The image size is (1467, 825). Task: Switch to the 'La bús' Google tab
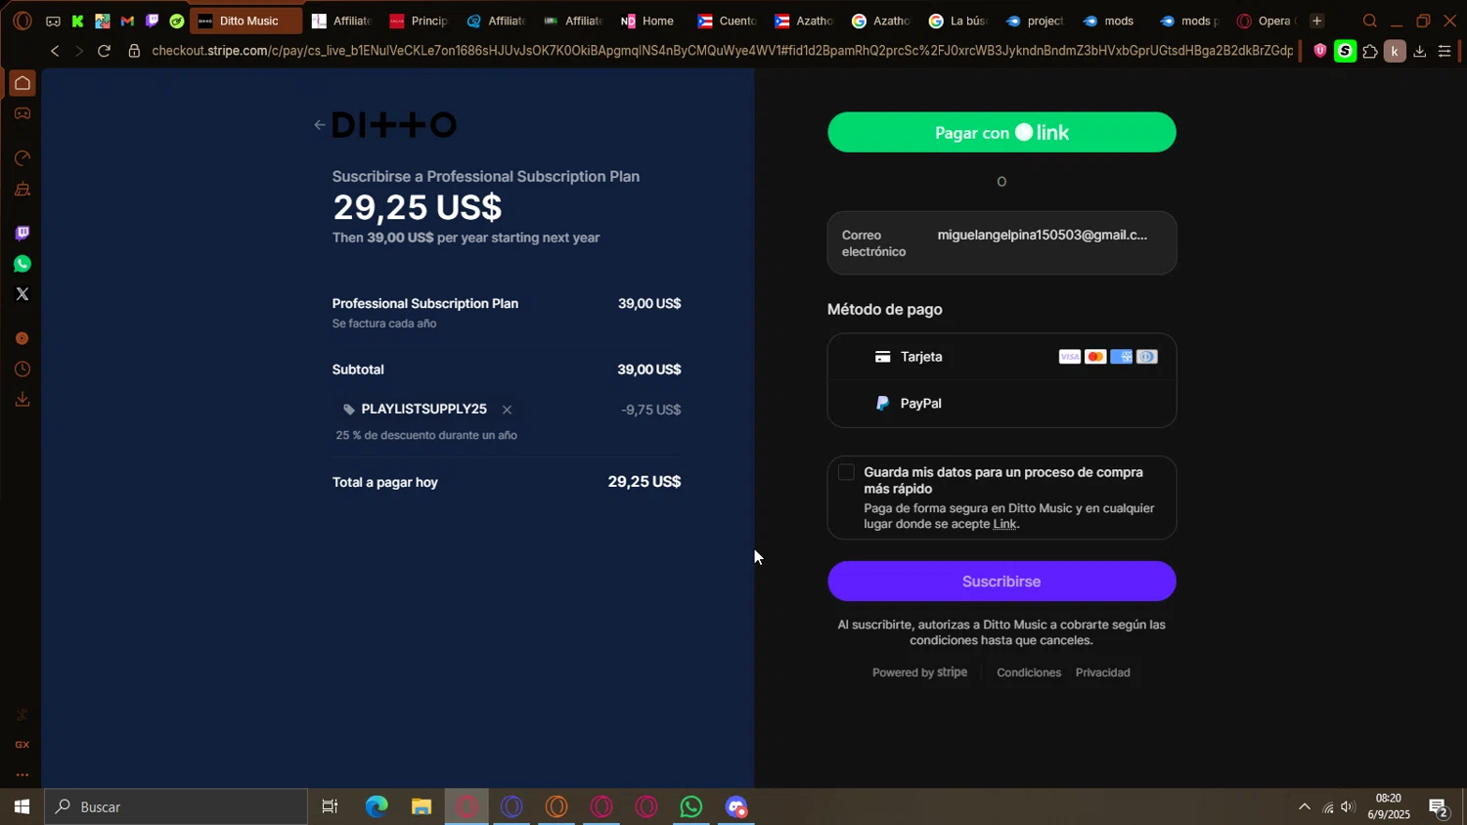[x=958, y=21]
